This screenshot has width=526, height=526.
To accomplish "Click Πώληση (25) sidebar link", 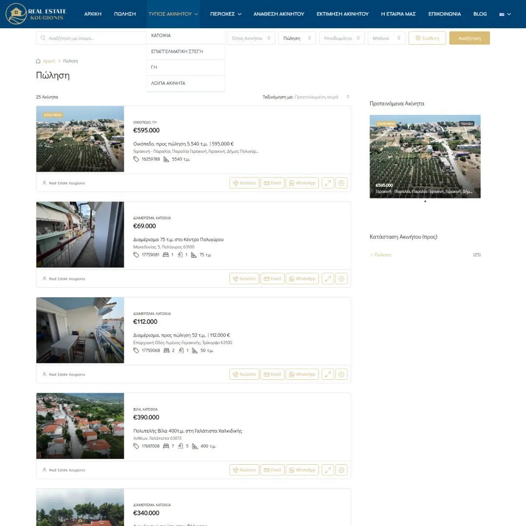I will pos(383,255).
